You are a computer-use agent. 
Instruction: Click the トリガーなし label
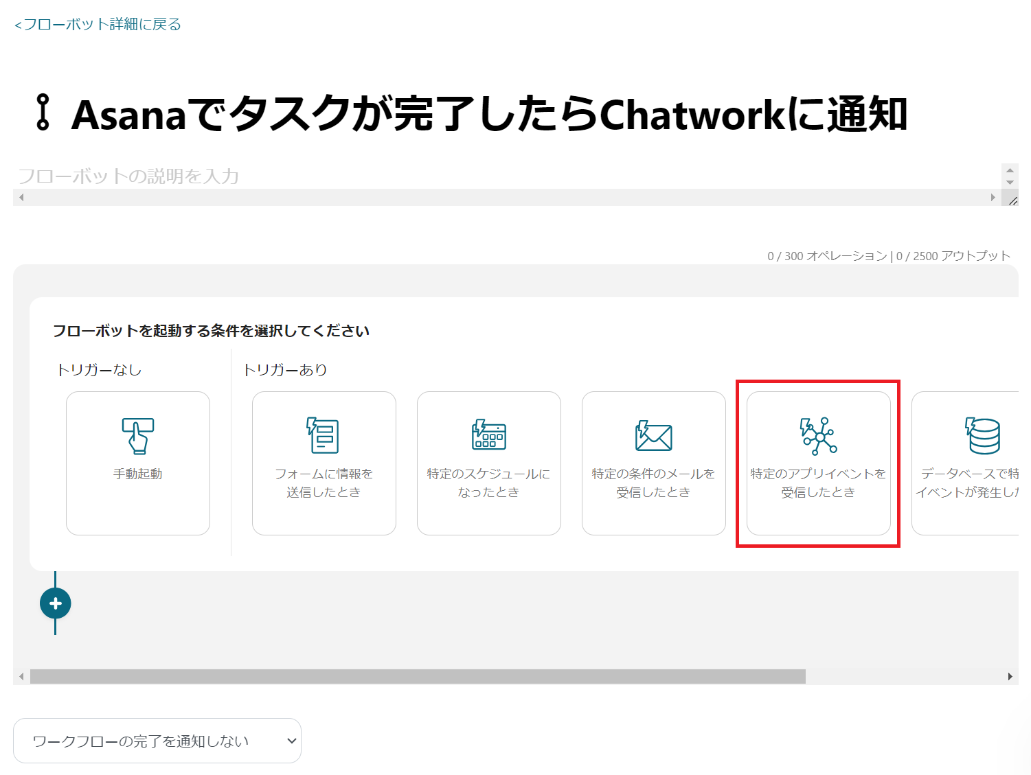pos(100,370)
